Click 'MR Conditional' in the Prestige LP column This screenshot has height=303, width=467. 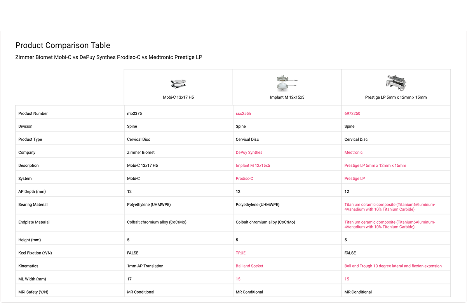358,292
